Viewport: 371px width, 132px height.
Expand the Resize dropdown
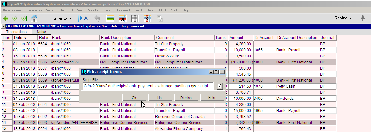[343, 18]
